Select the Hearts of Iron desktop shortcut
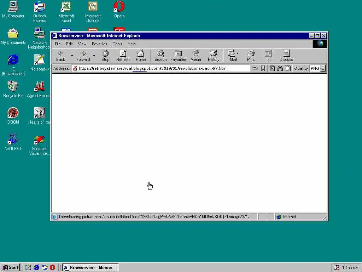 pyautogui.click(x=39, y=116)
